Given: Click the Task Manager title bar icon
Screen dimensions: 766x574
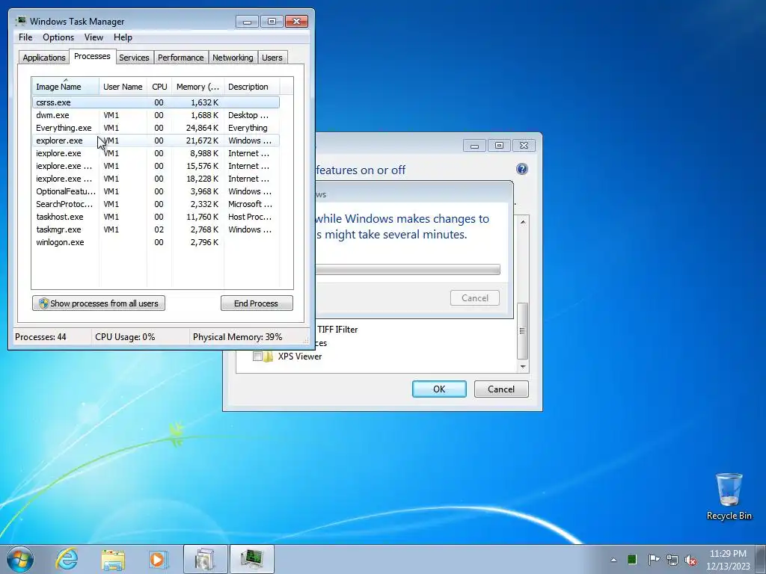Looking at the screenshot, I should point(20,21).
